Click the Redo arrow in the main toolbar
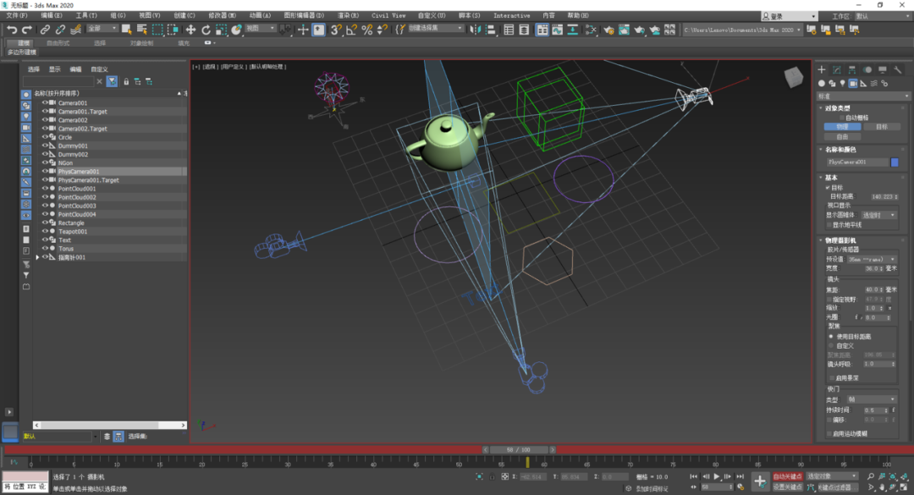This screenshot has width=914, height=495. click(26, 29)
